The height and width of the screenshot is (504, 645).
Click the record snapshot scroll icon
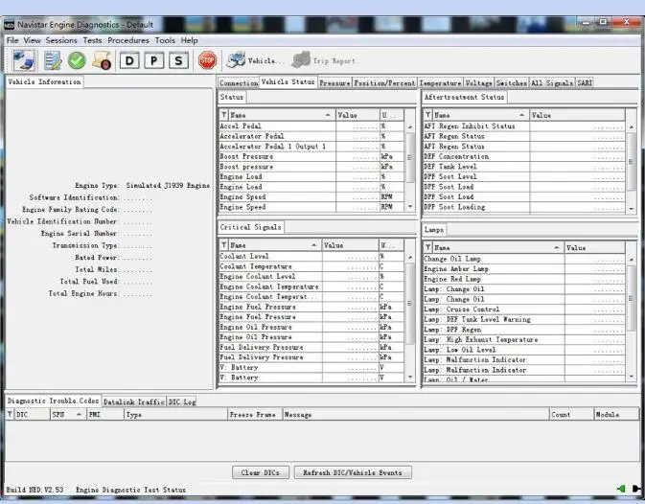(x=102, y=60)
